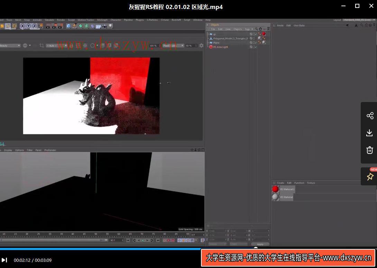The height and width of the screenshot is (268, 377).
Task: Click the green play forward button
Action: tap(143, 240)
